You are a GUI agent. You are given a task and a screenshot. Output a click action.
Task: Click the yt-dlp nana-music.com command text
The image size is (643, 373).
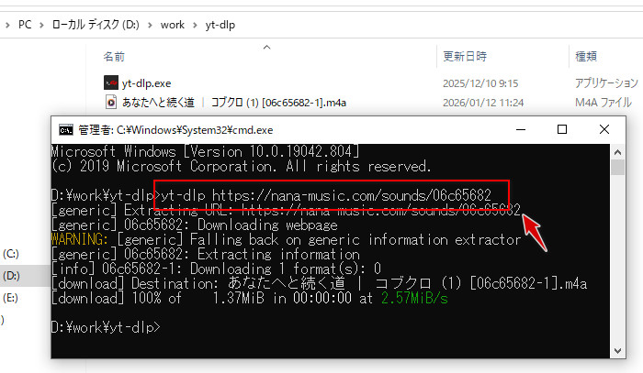(x=326, y=195)
